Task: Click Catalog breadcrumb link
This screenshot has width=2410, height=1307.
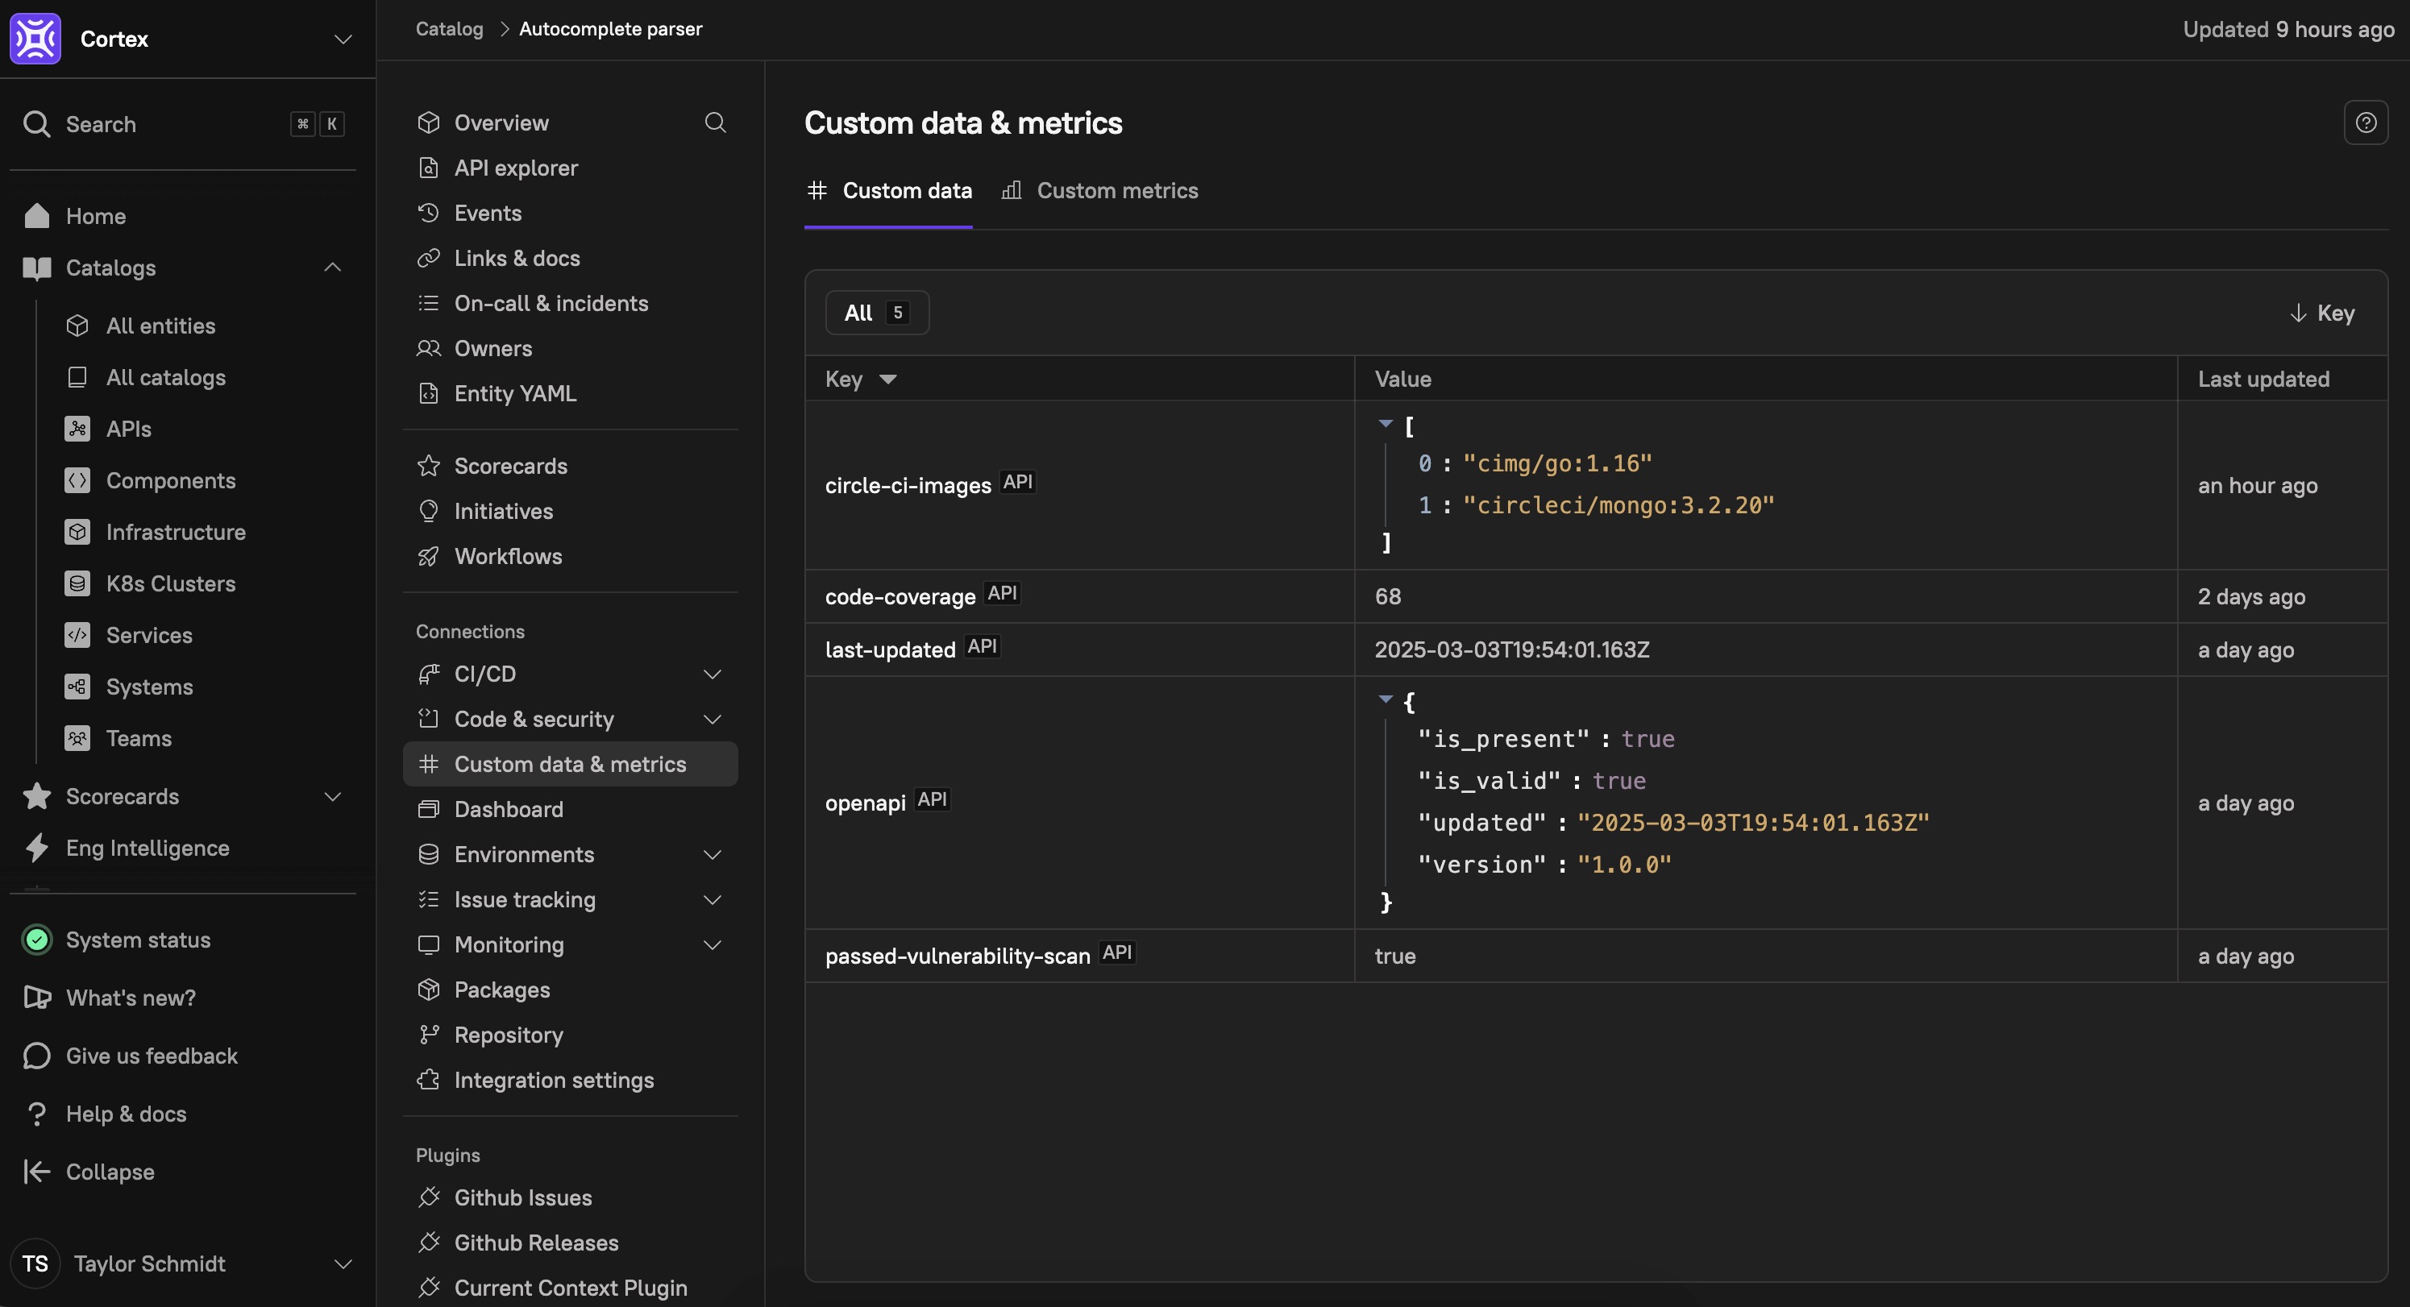Action: pos(449,29)
